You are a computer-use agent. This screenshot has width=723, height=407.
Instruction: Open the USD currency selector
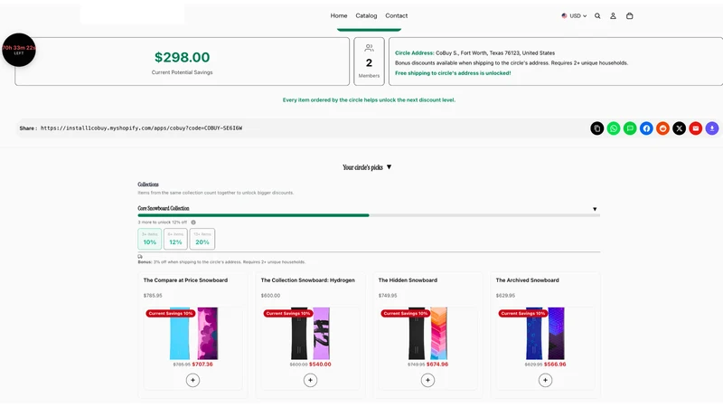[x=574, y=15]
